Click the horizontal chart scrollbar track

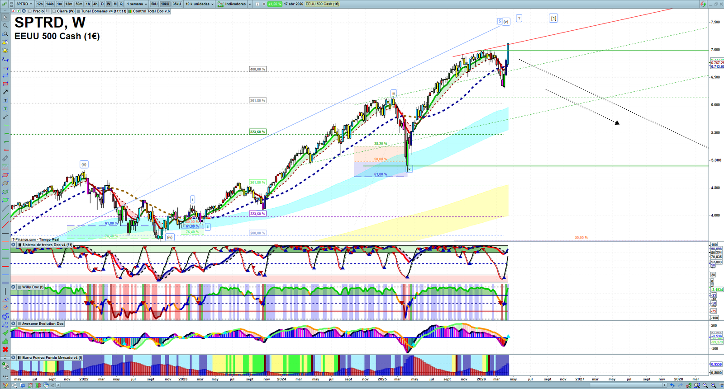(362, 385)
